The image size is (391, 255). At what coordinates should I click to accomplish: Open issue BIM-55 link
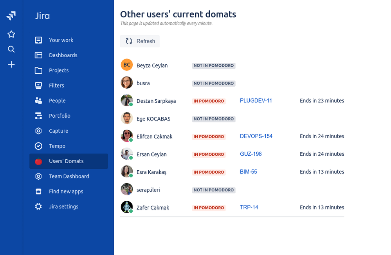(249, 172)
